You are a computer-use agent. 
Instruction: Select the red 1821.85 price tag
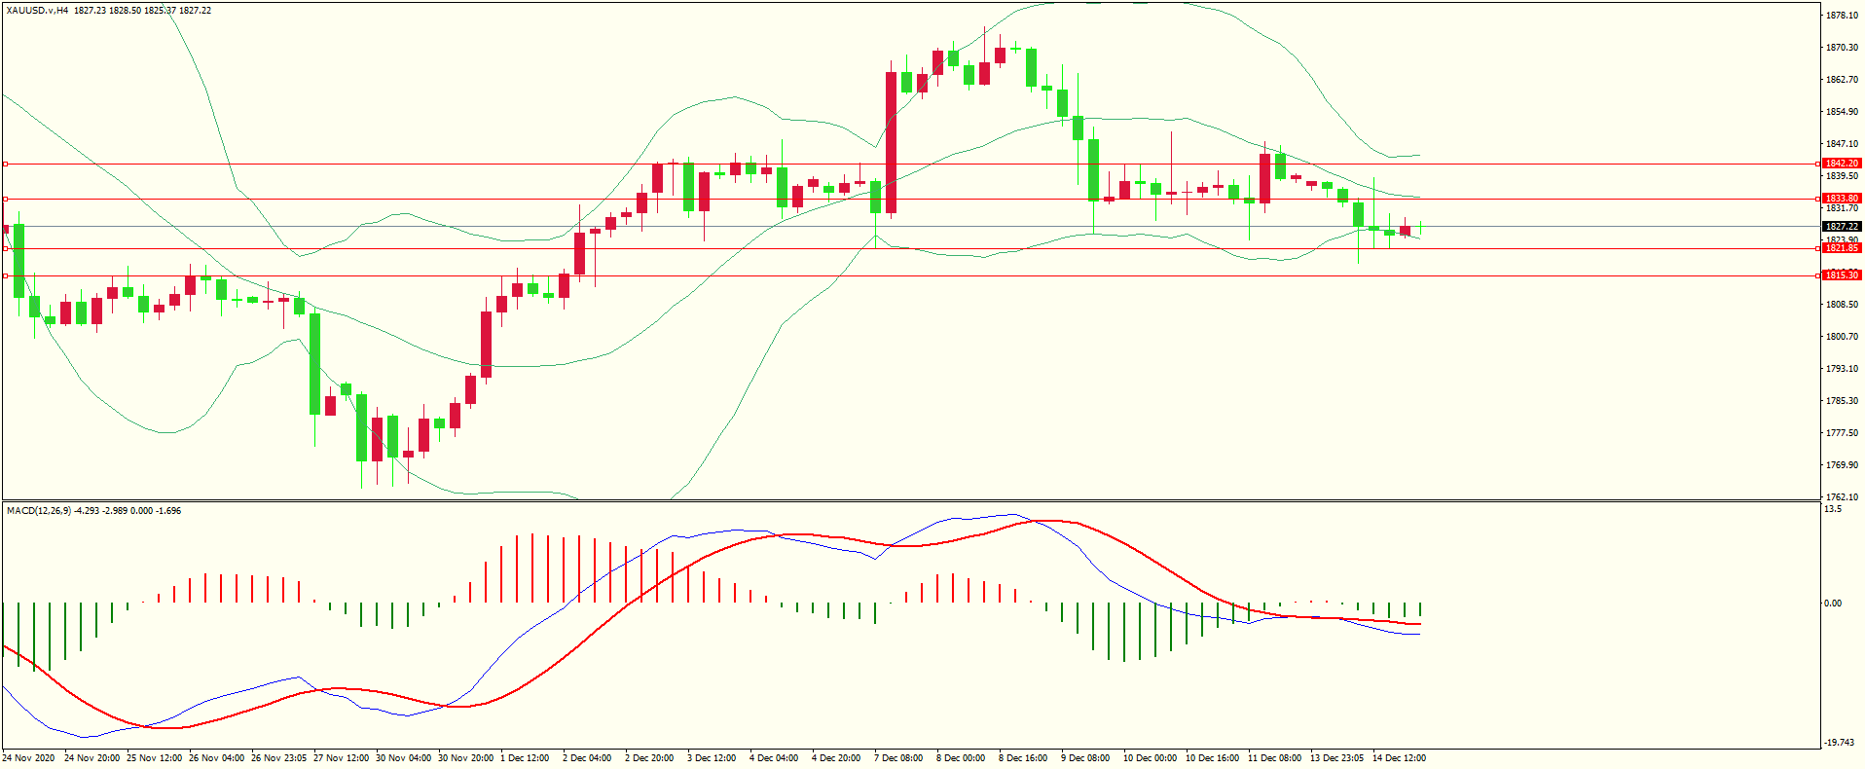point(1842,248)
